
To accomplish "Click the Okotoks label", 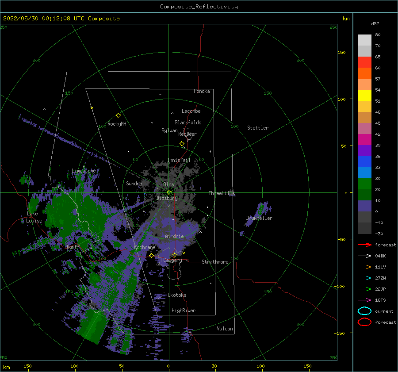I will 177,295.
